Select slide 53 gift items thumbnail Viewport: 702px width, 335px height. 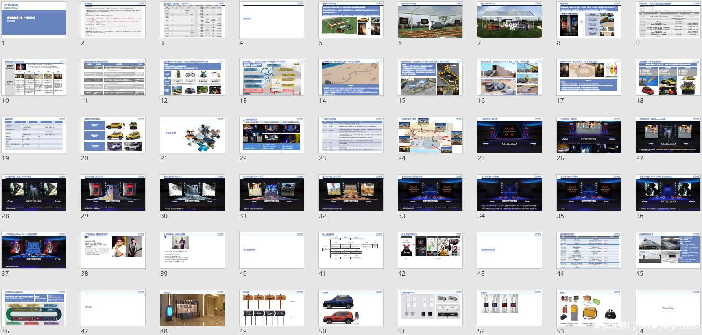[589, 308]
